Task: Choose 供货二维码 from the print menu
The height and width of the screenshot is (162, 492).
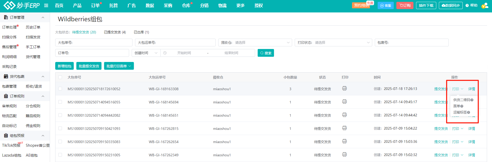Action: [462, 100]
